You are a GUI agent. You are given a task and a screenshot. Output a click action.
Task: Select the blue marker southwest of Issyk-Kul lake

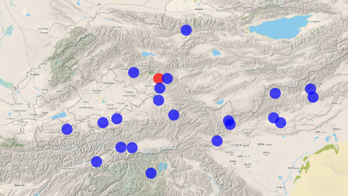click(275, 93)
